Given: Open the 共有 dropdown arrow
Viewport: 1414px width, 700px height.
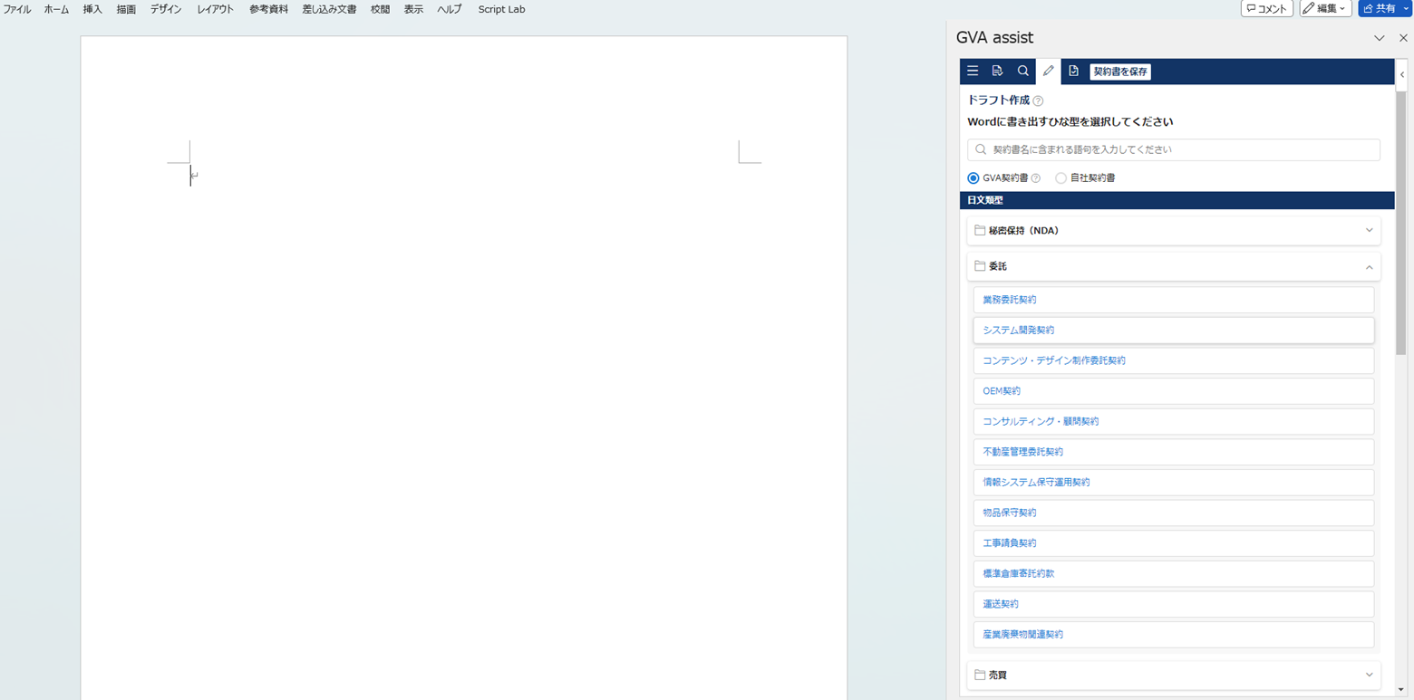Looking at the screenshot, I should pos(1406,9).
